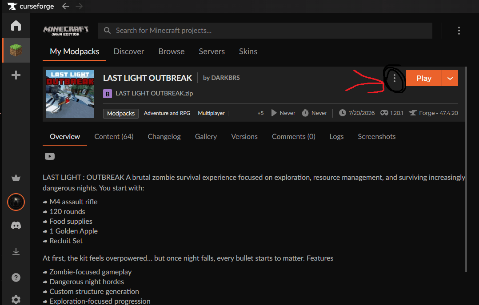Image resolution: width=479 pixels, height=305 pixels.
Task: Switch to the Discover tab
Action: click(128, 51)
